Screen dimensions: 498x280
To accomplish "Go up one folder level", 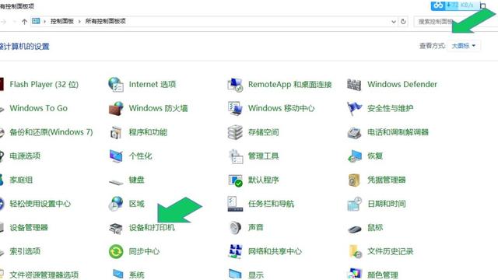I will (x=24, y=22).
